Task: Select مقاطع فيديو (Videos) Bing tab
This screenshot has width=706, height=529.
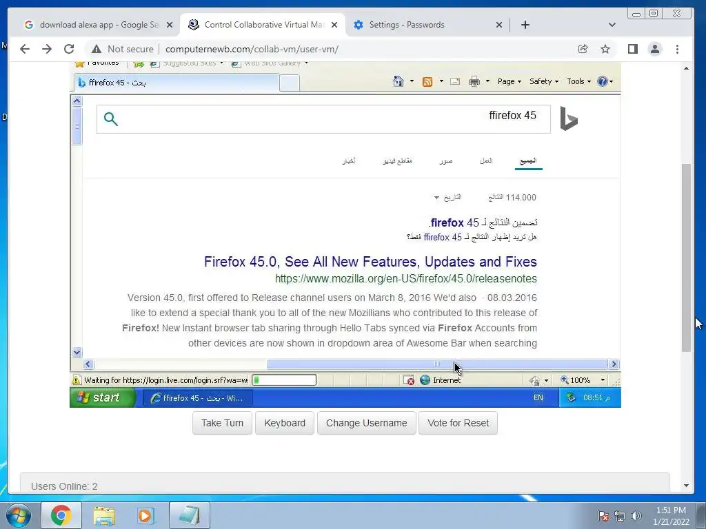Action: tap(398, 160)
